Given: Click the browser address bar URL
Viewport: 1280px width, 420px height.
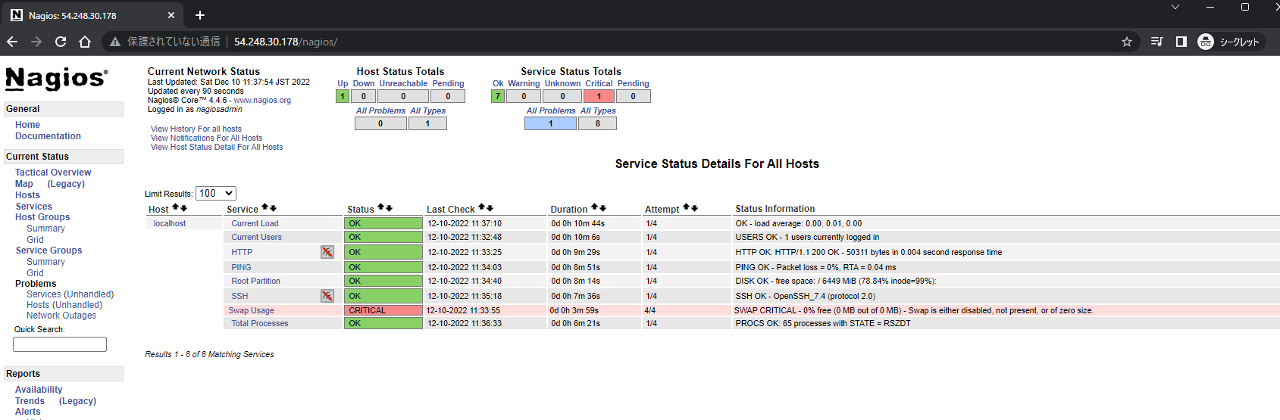Looking at the screenshot, I should [286, 42].
